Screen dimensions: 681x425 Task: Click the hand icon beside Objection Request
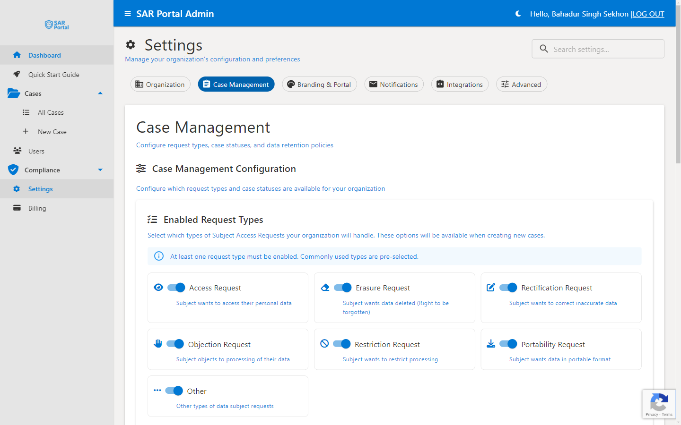[158, 344]
